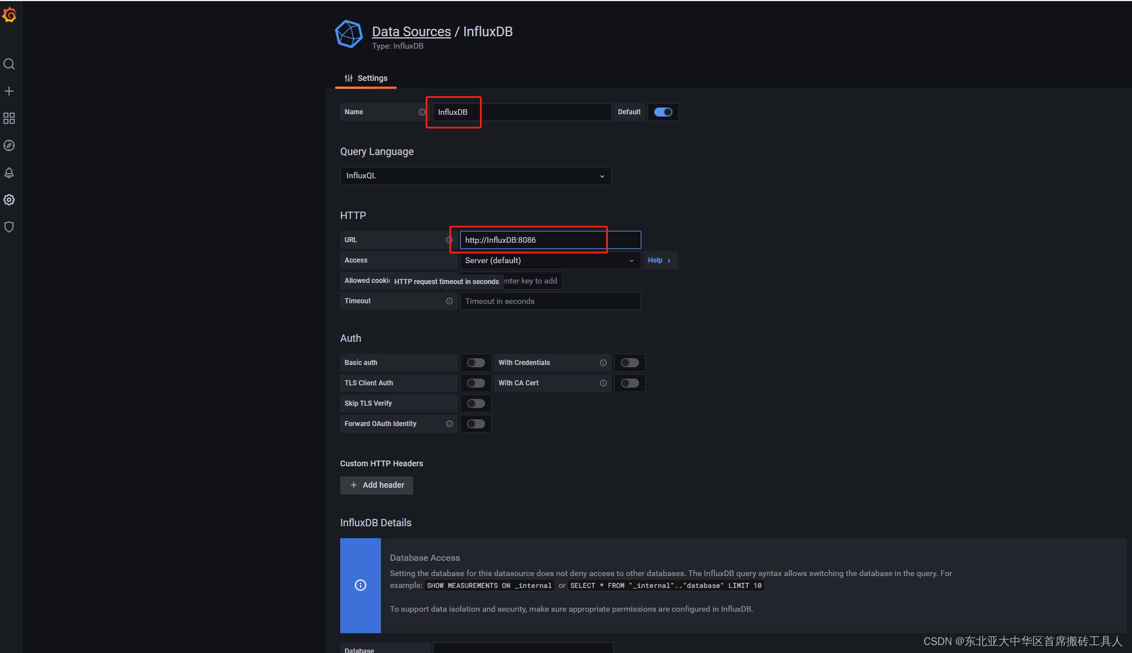
Task: Click the Basic auth label
Action: [x=361, y=363]
